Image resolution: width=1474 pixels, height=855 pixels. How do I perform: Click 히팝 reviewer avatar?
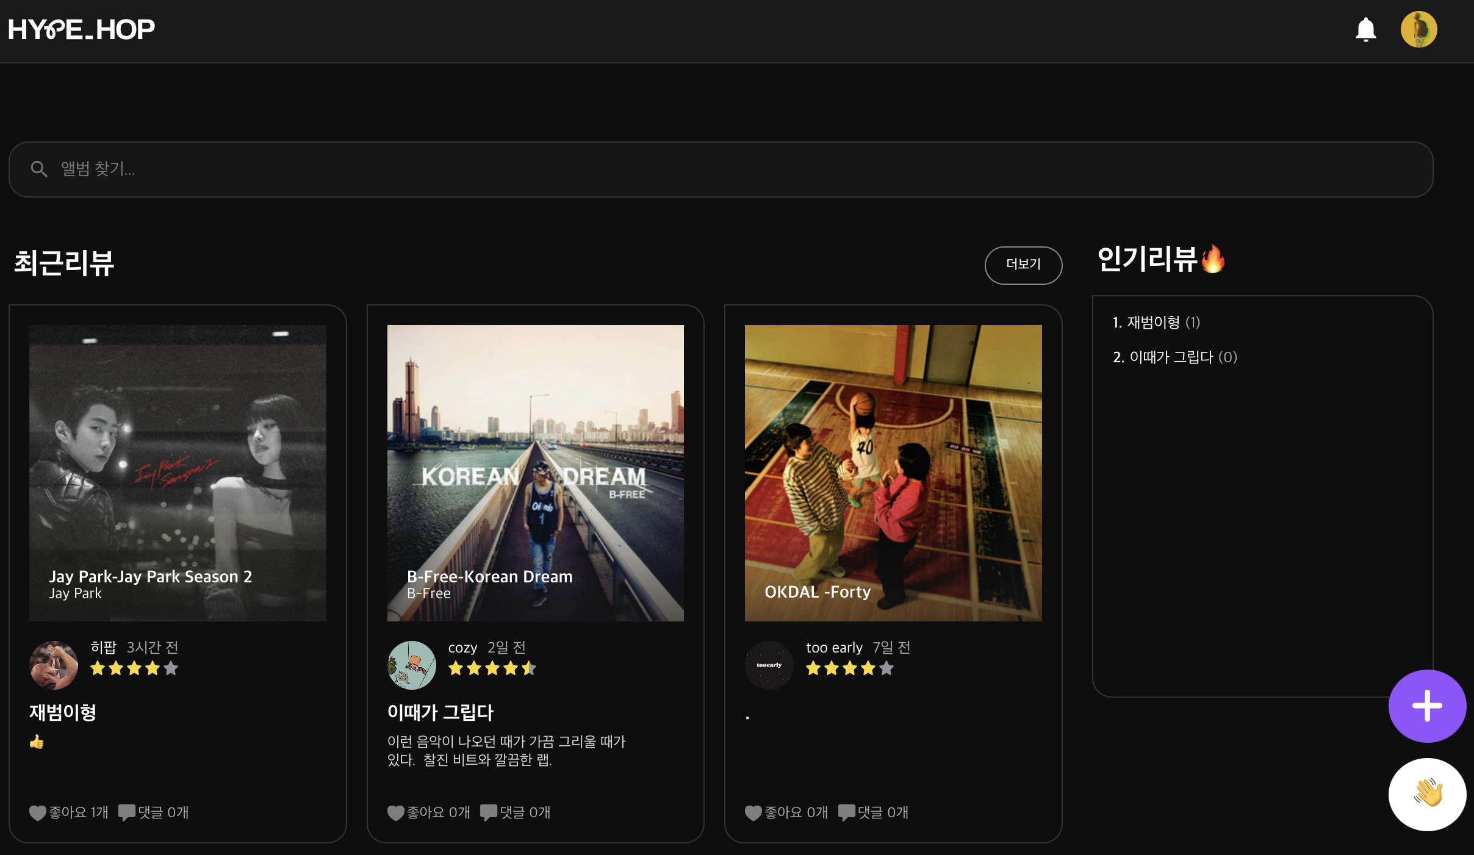click(54, 665)
